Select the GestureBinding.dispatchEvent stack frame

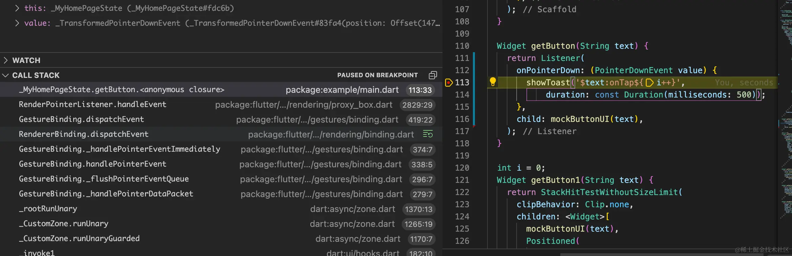coord(221,119)
